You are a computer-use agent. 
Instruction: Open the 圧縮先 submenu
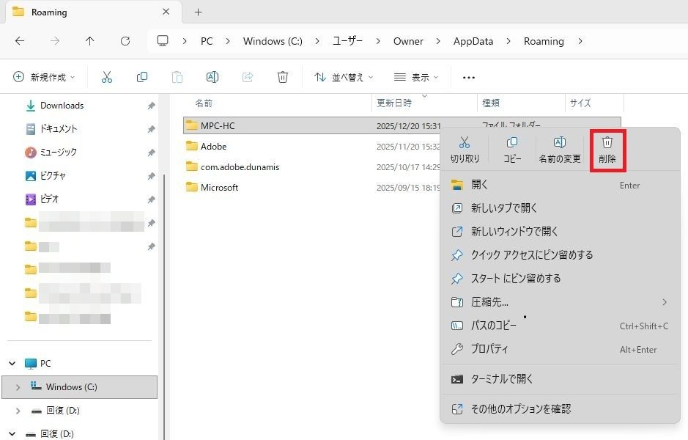(x=489, y=302)
